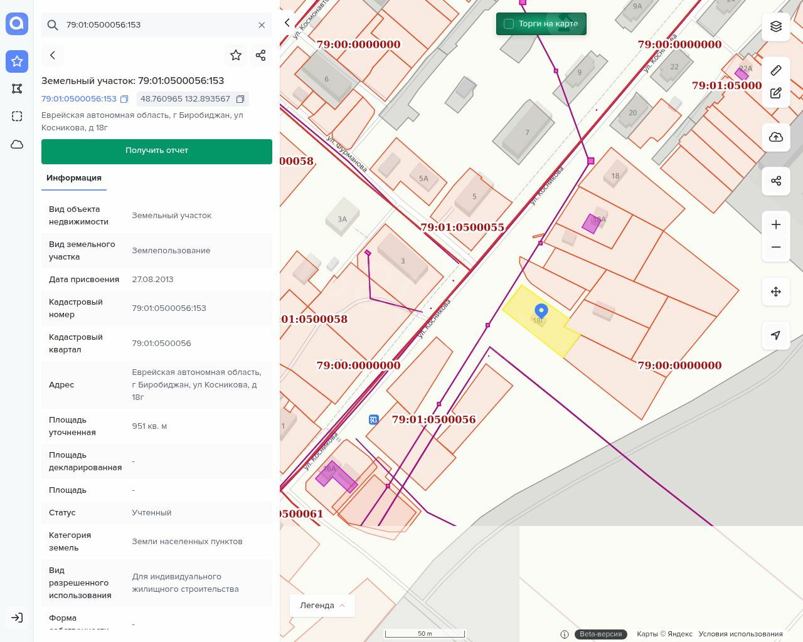The height and width of the screenshot is (642, 803).
Task: Clear the search field with X
Action: [x=262, y=25]
